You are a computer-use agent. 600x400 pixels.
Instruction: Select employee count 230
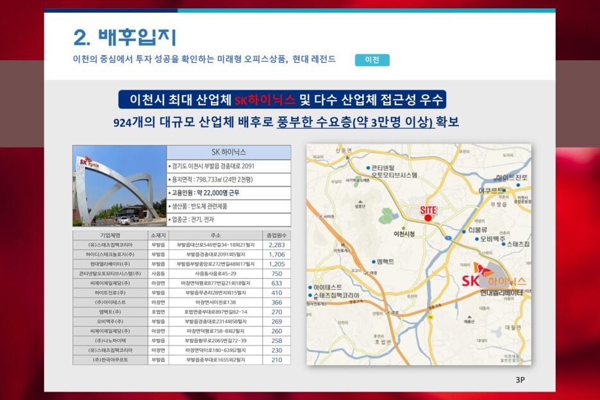point(277,350)
